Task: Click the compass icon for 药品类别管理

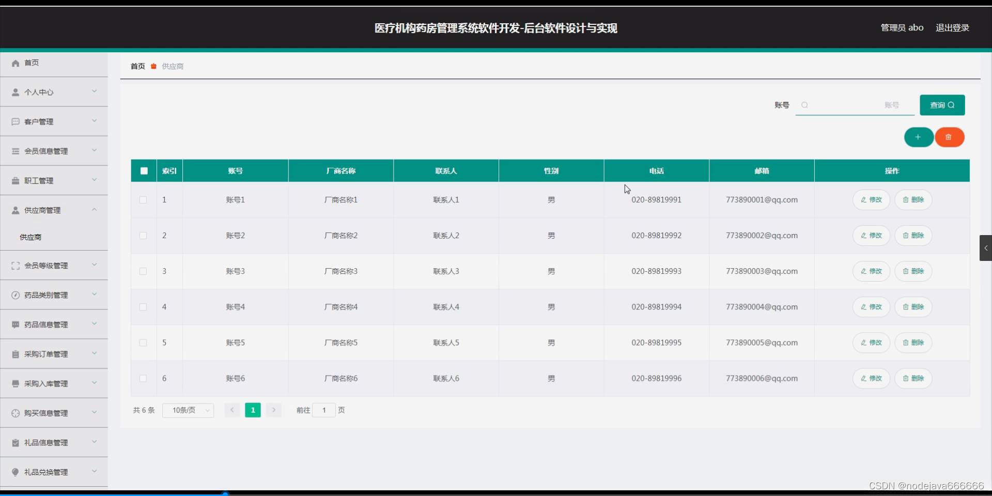Action: 16,295
